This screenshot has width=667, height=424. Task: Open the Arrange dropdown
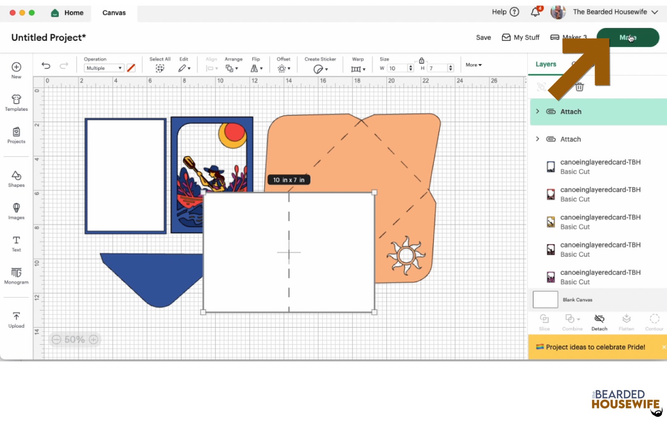(232, 68)
